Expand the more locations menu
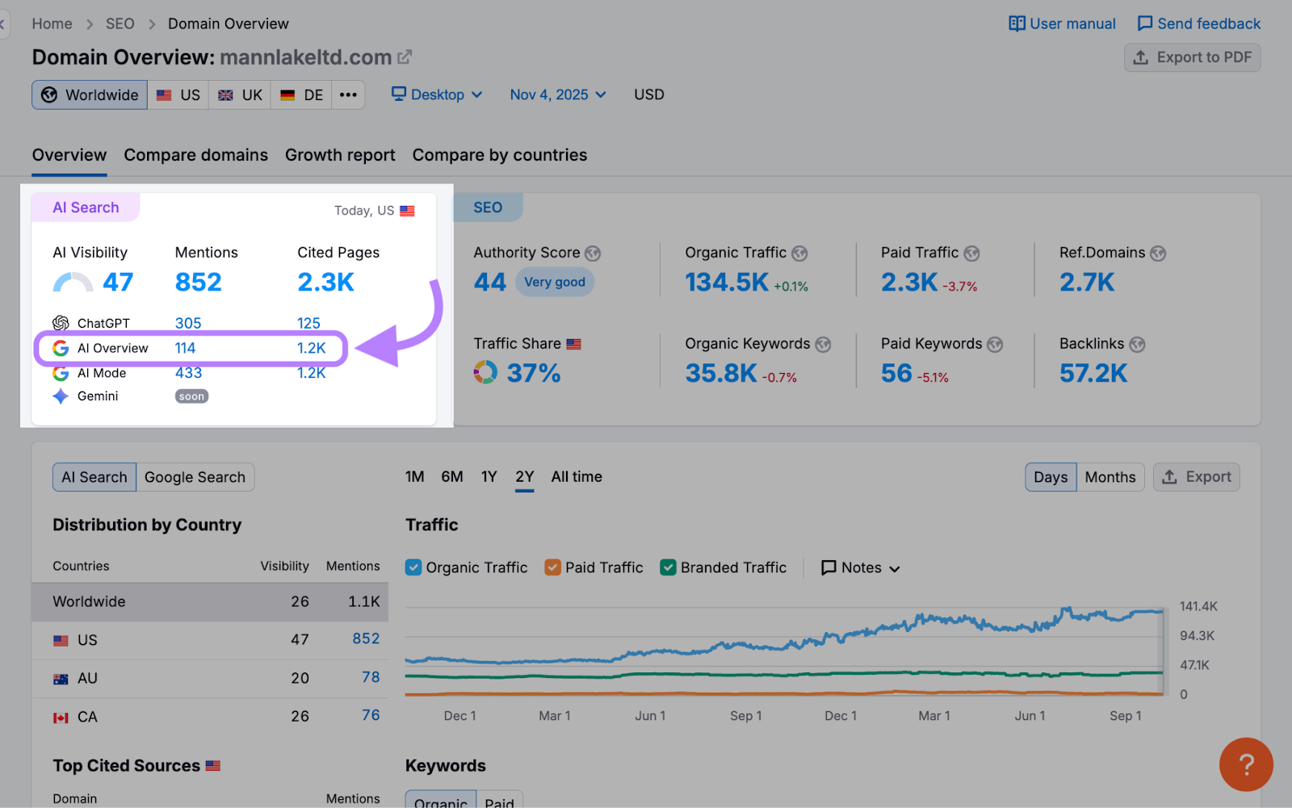The image size is (1292, 808). point(348,94)
